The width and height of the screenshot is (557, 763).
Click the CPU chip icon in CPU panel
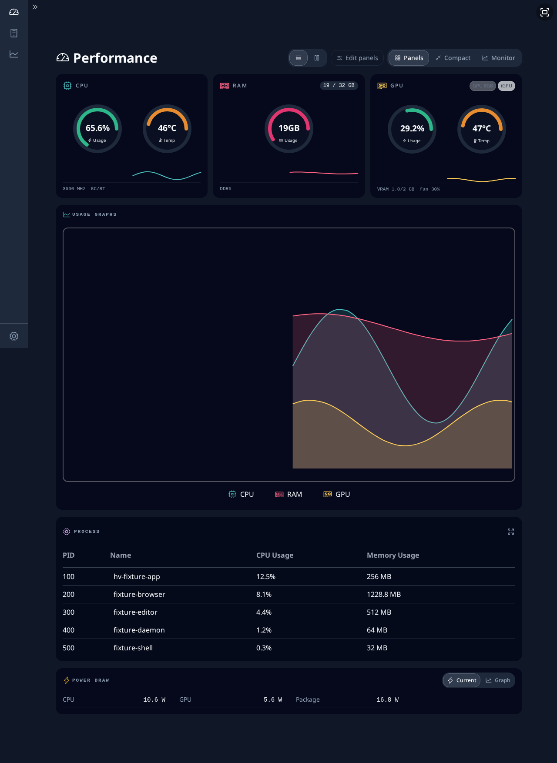point(67,86)
